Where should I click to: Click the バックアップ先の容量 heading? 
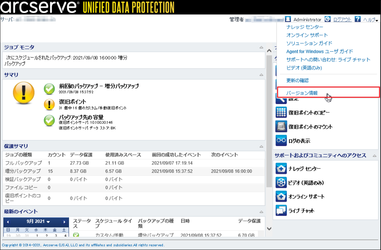tap(81, 117)
